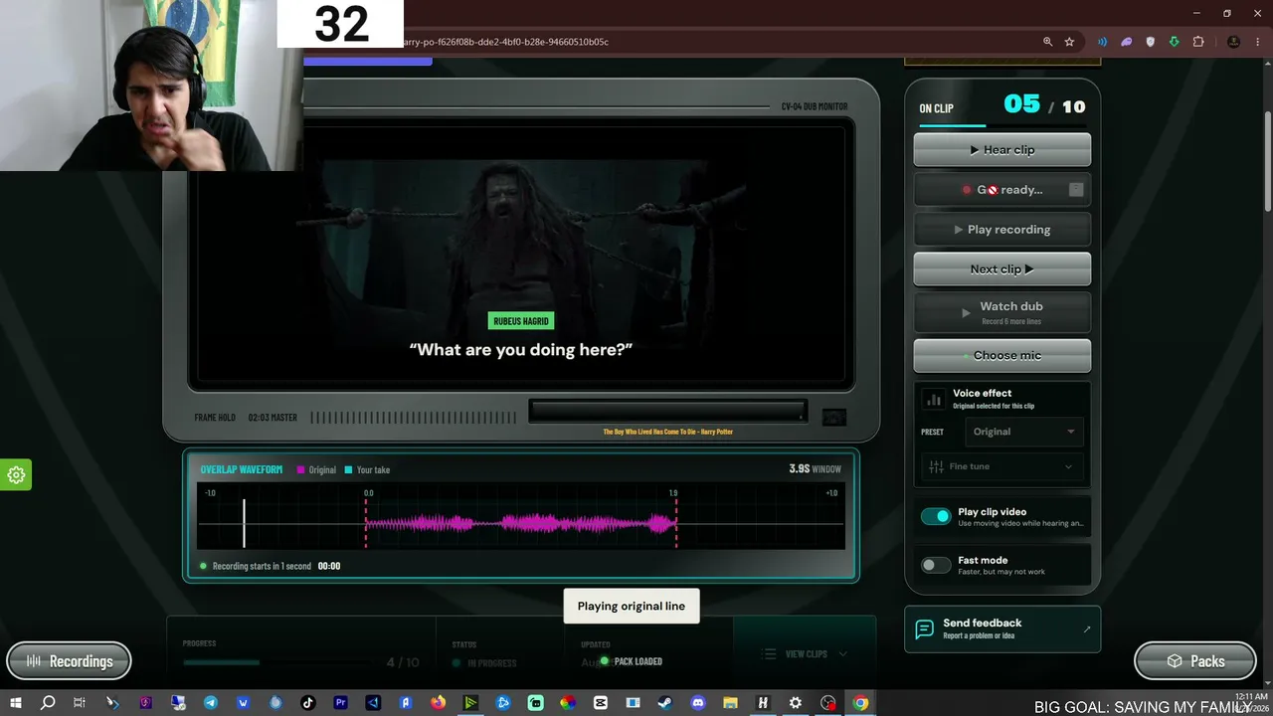
Task: Go to the Next clip
Action: coord(1002,269)
